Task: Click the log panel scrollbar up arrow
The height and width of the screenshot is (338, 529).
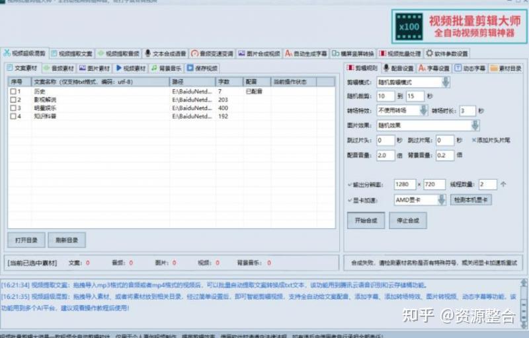Action: (524, 283)
